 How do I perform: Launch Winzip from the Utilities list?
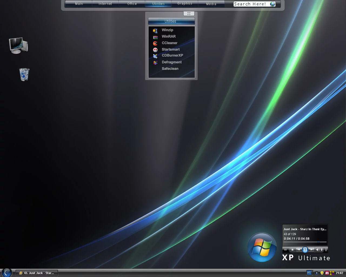pyautogui.click(x=167, y=30)
